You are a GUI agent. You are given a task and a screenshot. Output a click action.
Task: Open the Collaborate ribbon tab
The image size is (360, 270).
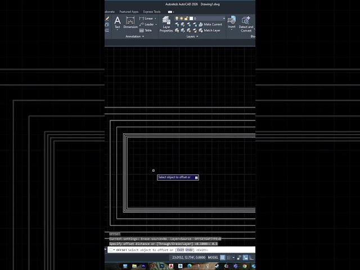coord(110,12)
